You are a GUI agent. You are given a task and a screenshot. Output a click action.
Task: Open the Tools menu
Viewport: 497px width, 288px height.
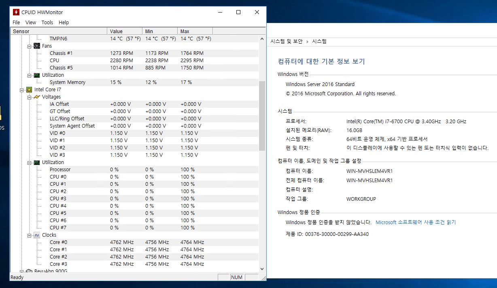(x=47, y=23)
